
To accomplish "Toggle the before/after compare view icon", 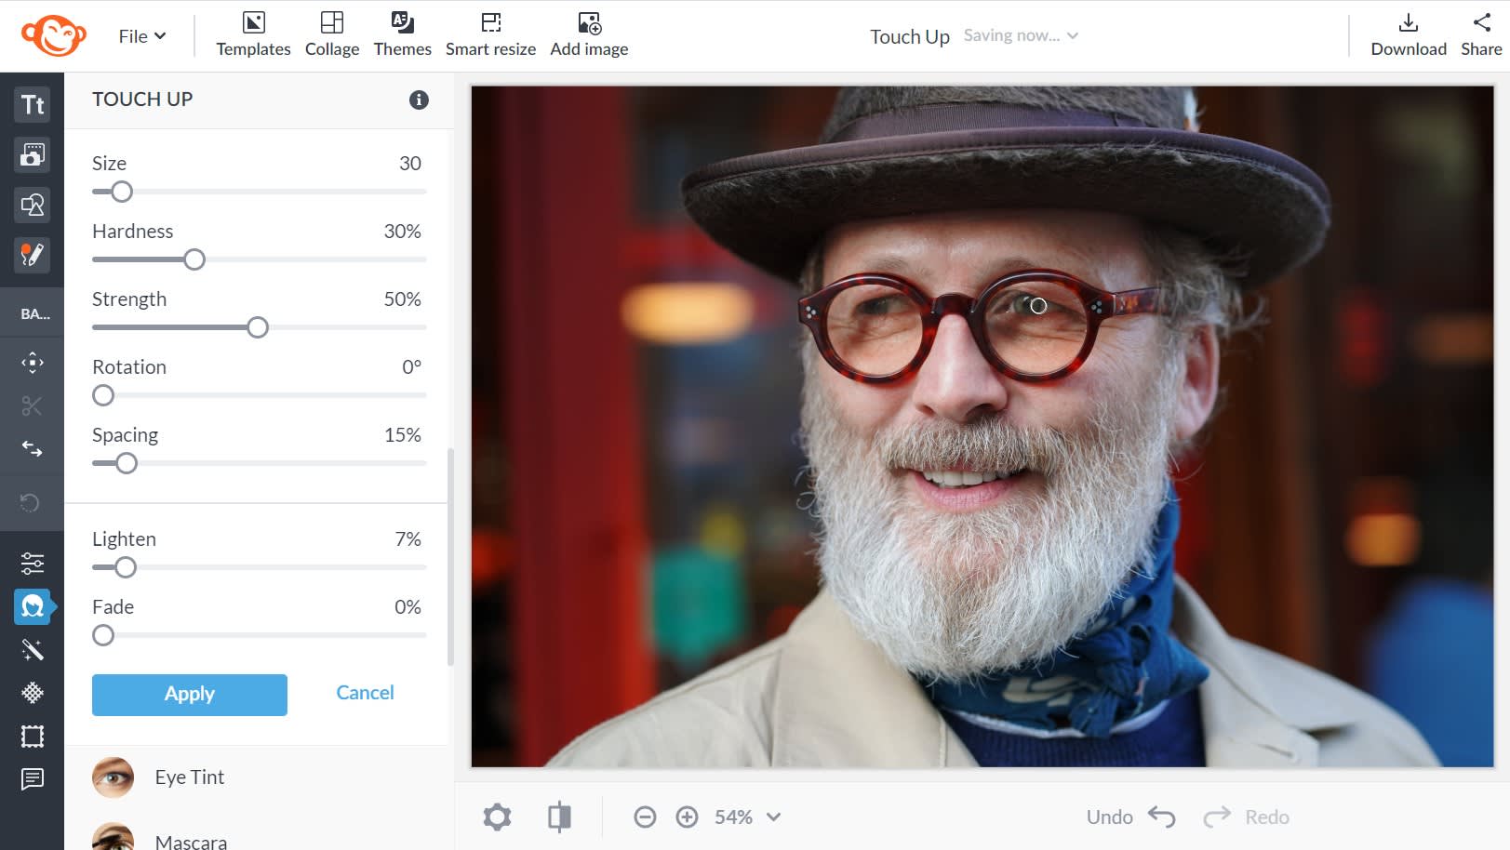I will click(559, 817).
